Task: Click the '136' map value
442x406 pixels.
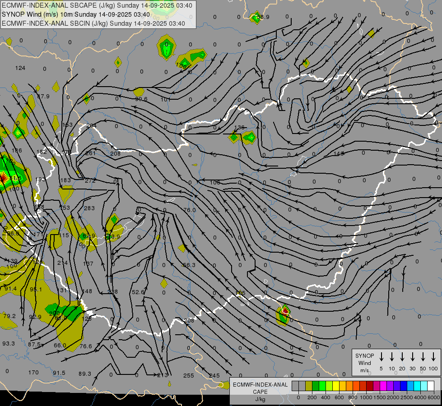Action: click(239, 127)
